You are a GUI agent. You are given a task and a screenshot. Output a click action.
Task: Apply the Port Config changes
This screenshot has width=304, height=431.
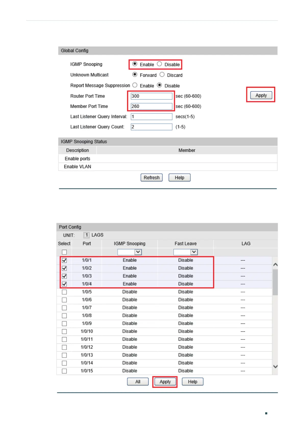pos(165,382)
